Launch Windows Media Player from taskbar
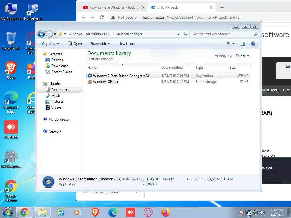Viewport: 291px width, 218px height. click(77, 212)
